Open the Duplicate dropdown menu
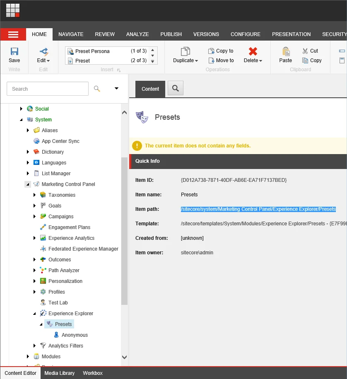The width and height of the screenshot is (347, 379). tap(196, 60)
